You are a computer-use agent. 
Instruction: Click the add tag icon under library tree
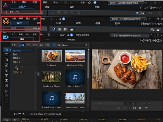click(x=17, y=68)
